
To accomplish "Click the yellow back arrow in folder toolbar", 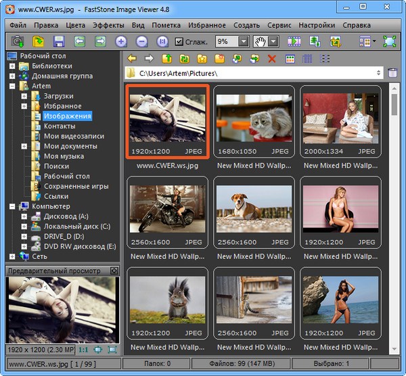I will click(x=131, y=59).
